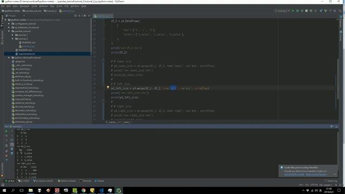Open the View menu
The image size is (345, 194).
click(x=15, y=6)
